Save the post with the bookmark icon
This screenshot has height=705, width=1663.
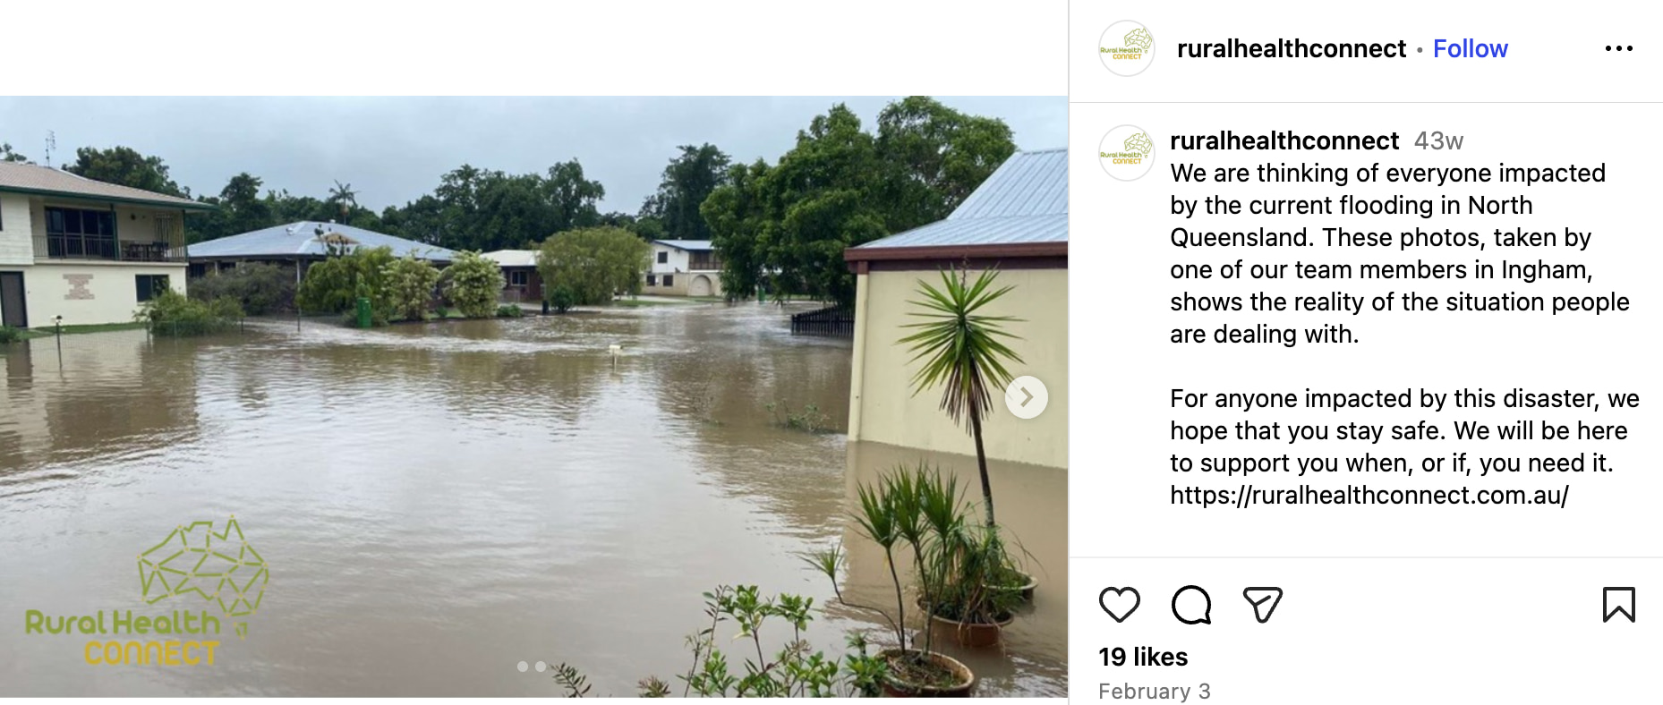click(x=1620, y=605)
